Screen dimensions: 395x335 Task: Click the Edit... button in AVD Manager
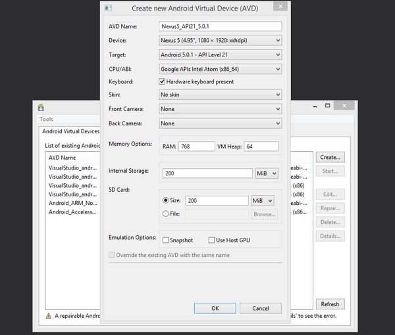(330, 194)
